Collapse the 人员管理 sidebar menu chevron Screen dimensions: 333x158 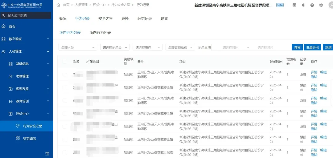pyautogui.click(x=48, y=51)
